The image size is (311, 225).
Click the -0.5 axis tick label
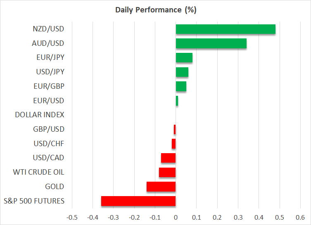pos(71,217)
